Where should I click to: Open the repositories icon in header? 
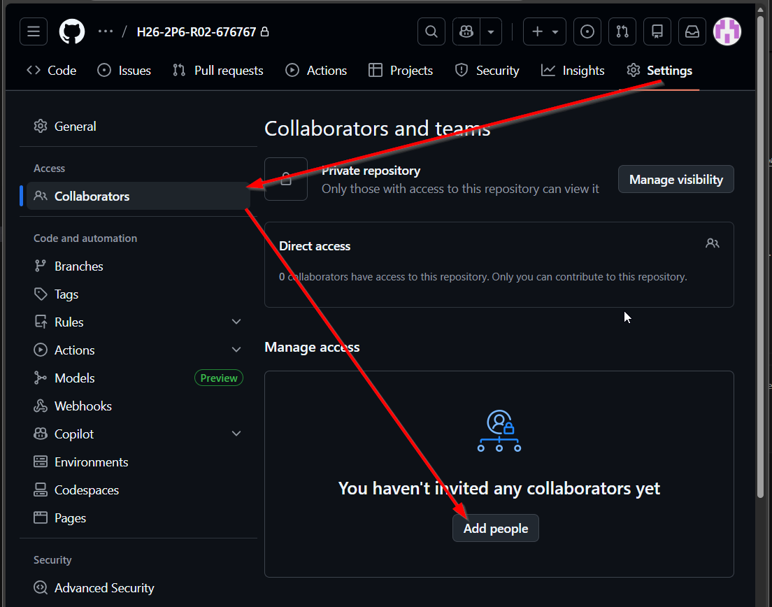tap(657, 32)
